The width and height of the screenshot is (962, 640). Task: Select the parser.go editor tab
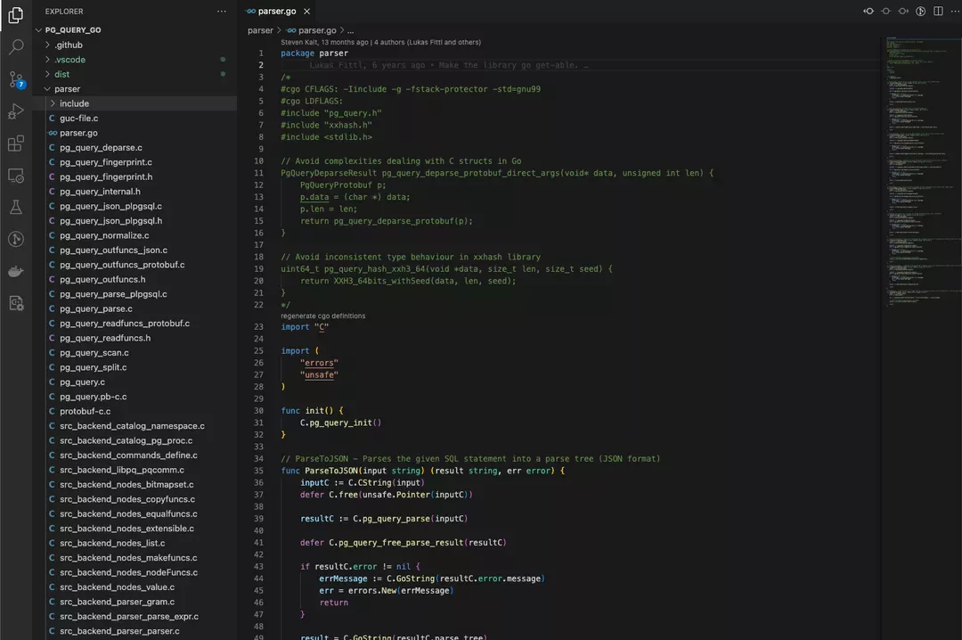pos(276,11)
